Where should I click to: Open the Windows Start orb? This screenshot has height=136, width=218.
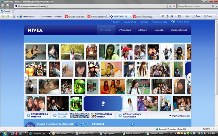[5, 133]
